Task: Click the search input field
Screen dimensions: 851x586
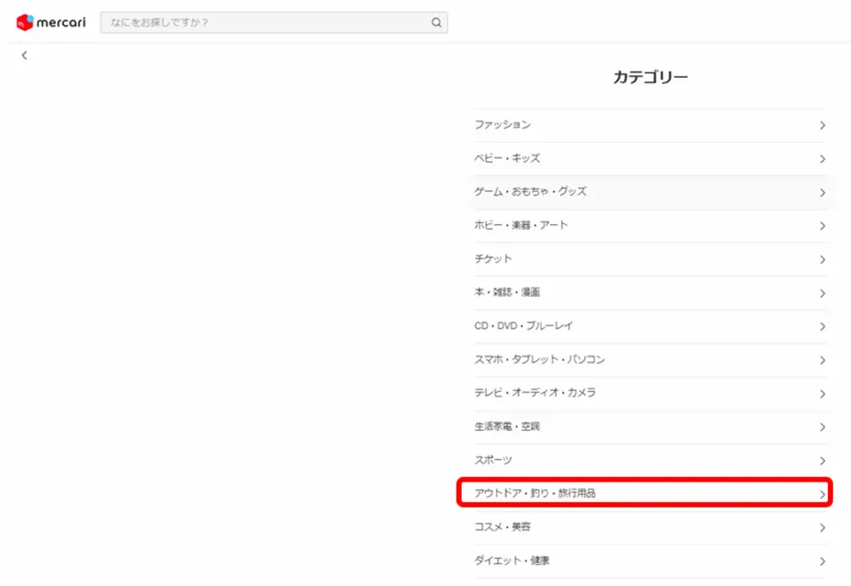Action: tap(266, 23)
